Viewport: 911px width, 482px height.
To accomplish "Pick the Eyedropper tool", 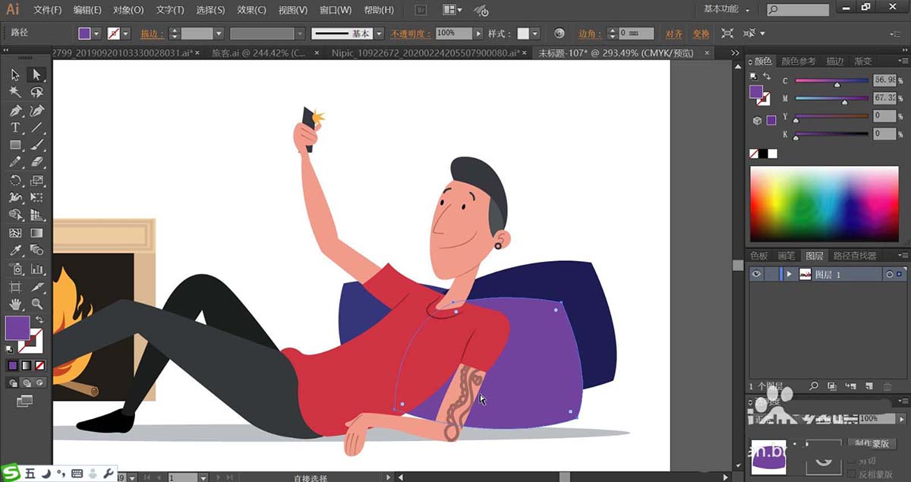I will pos(15,250).
